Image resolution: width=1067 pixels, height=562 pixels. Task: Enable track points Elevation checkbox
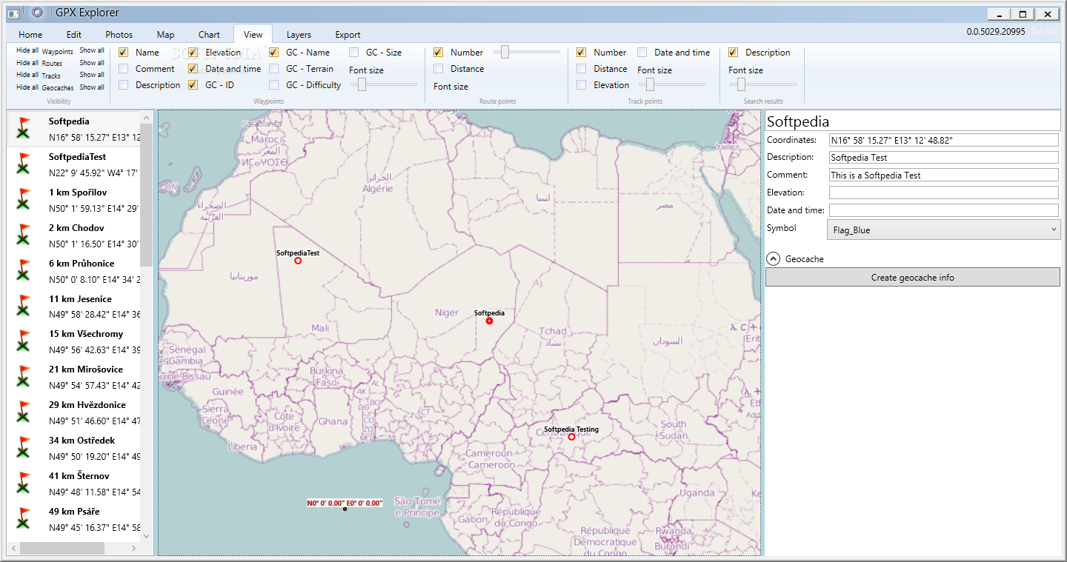[x=582, y=85]
